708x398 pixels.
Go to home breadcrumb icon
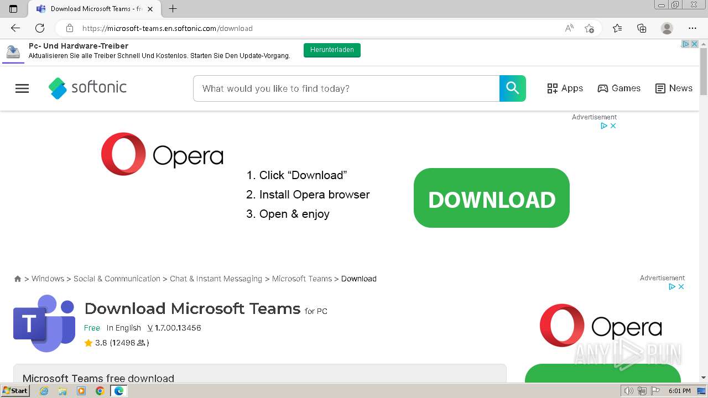point(18,279)
